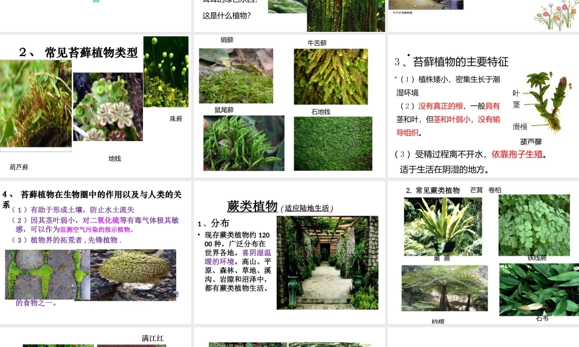Click the red text 没有真正的根

coord(441,106)
